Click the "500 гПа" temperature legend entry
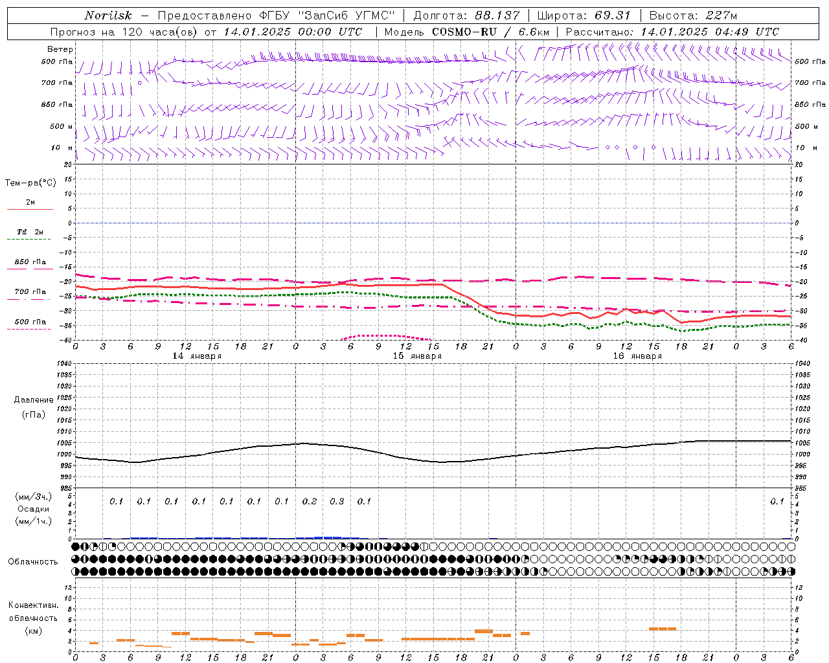829x663 pixels. pos(30,322)
